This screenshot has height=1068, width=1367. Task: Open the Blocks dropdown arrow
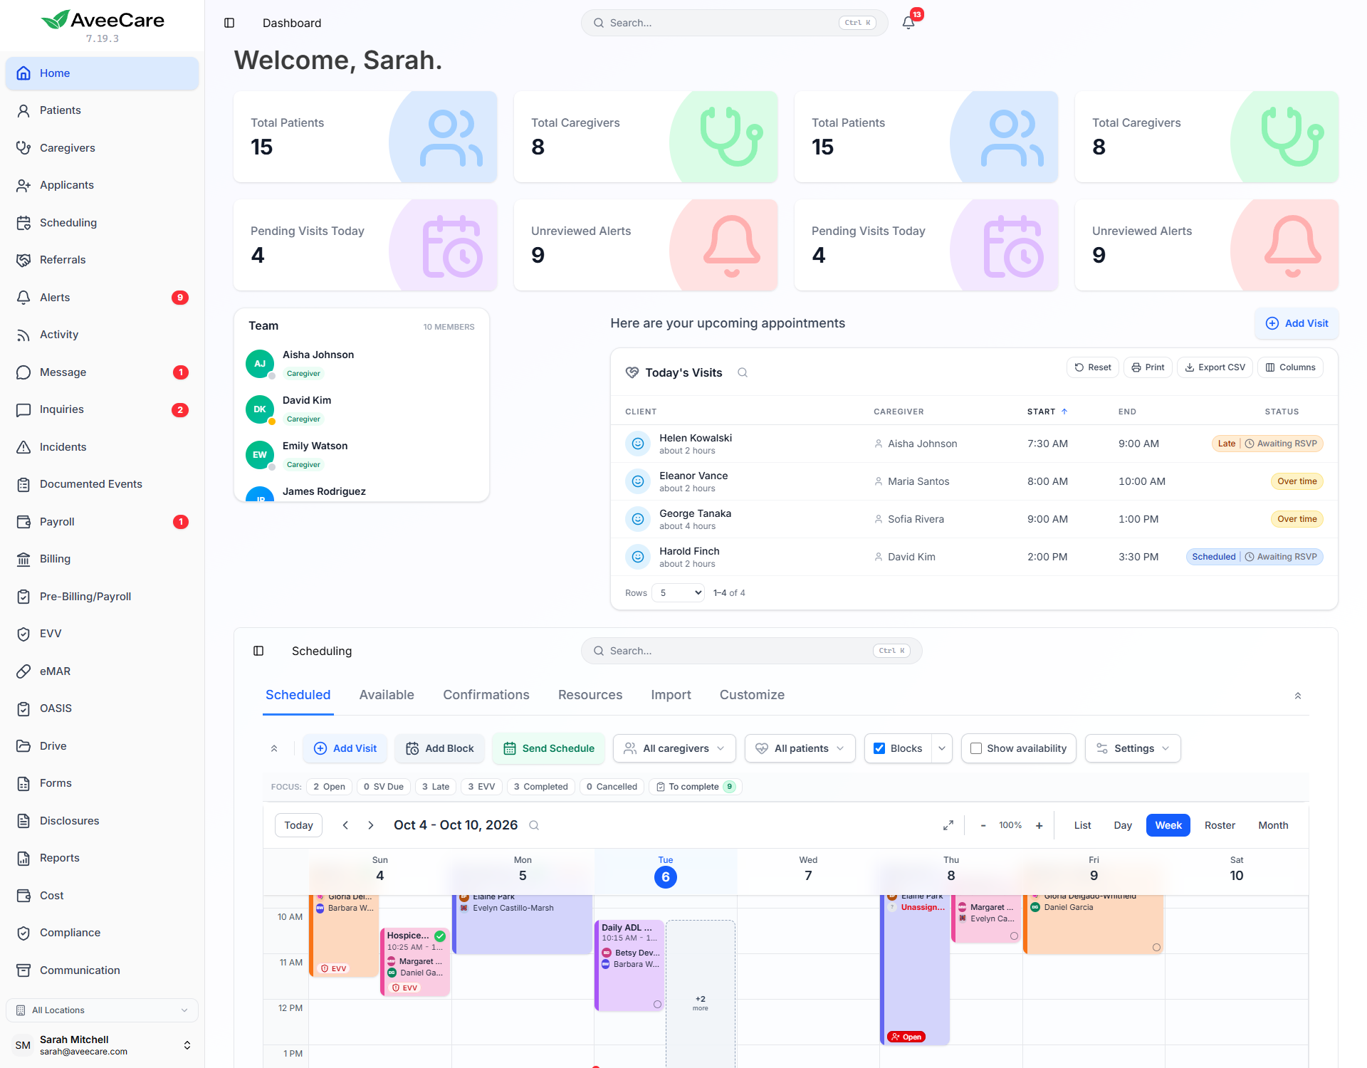tap(942, 748)
